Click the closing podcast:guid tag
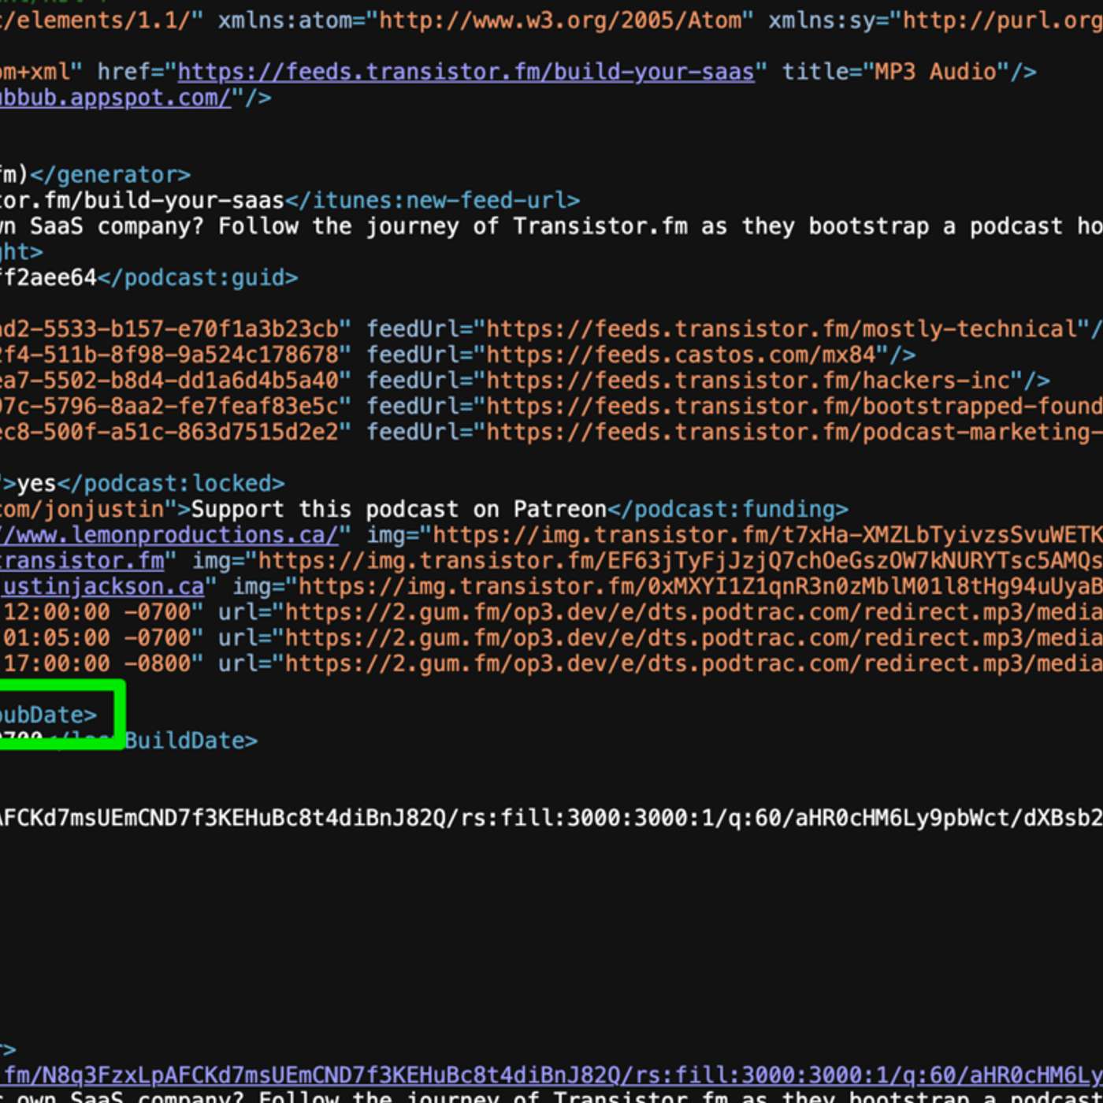 click(x=198, y=277)
